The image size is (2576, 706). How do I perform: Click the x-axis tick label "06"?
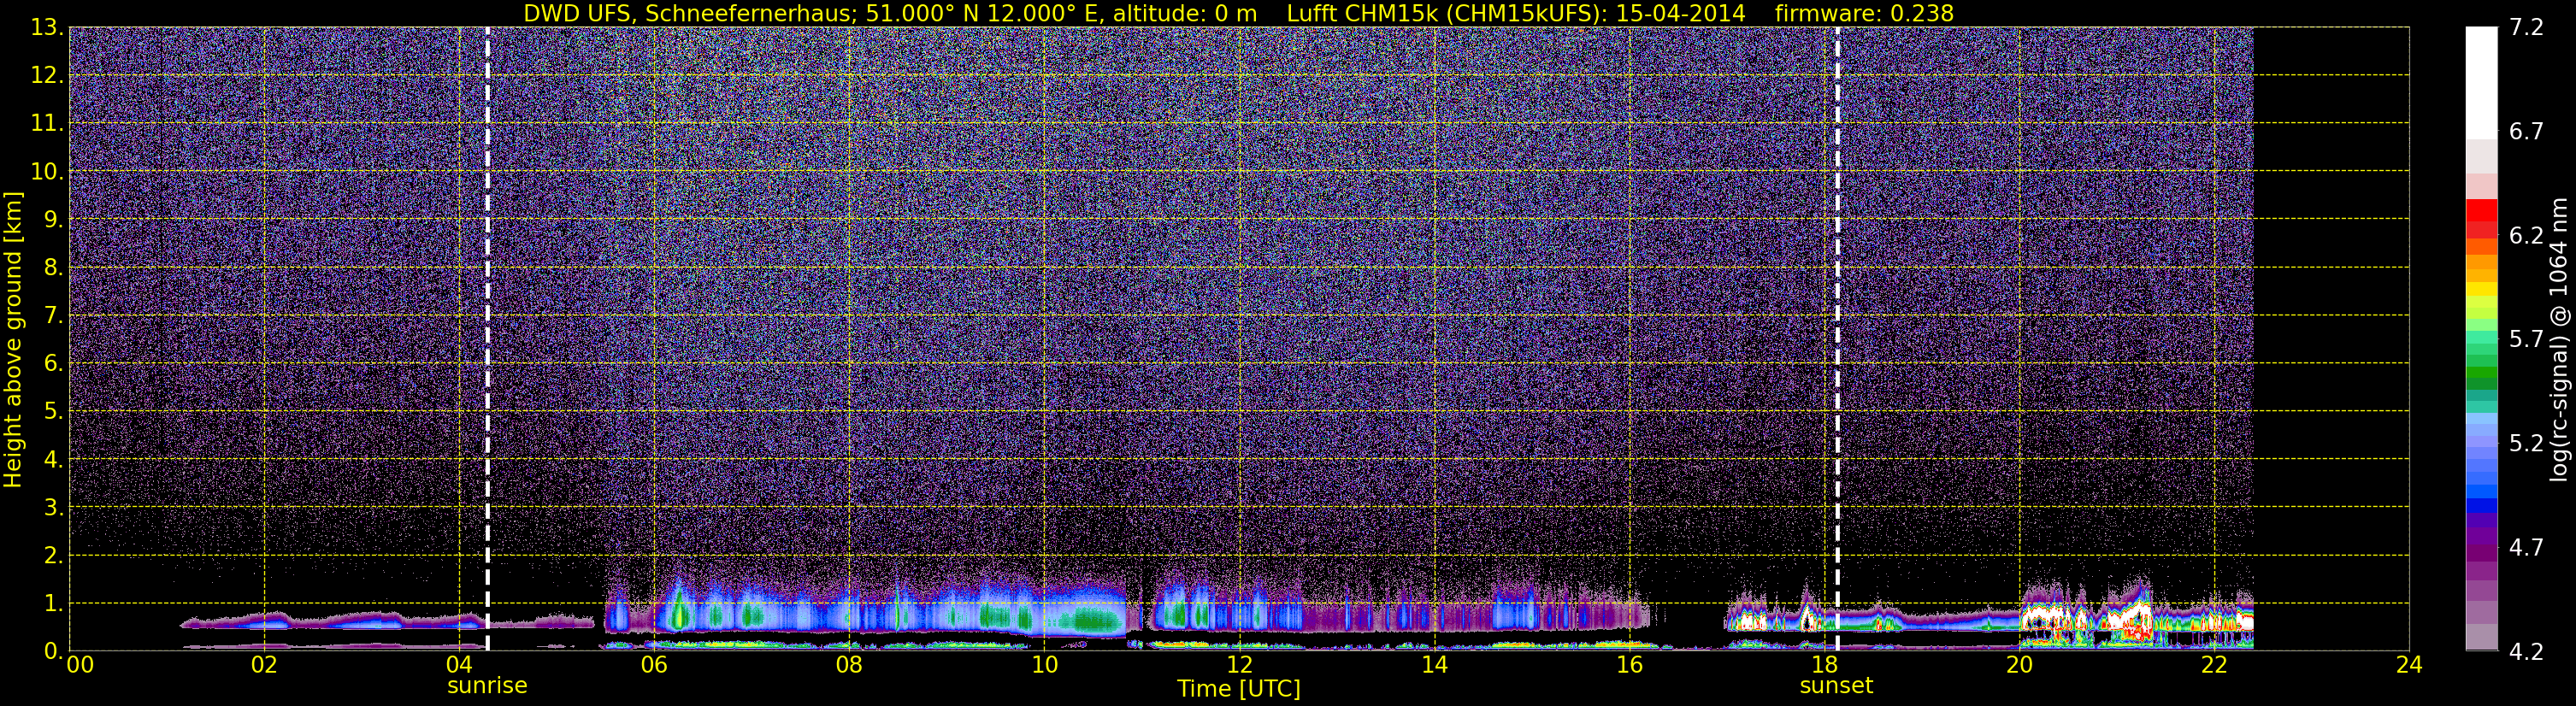click(654, 665)
